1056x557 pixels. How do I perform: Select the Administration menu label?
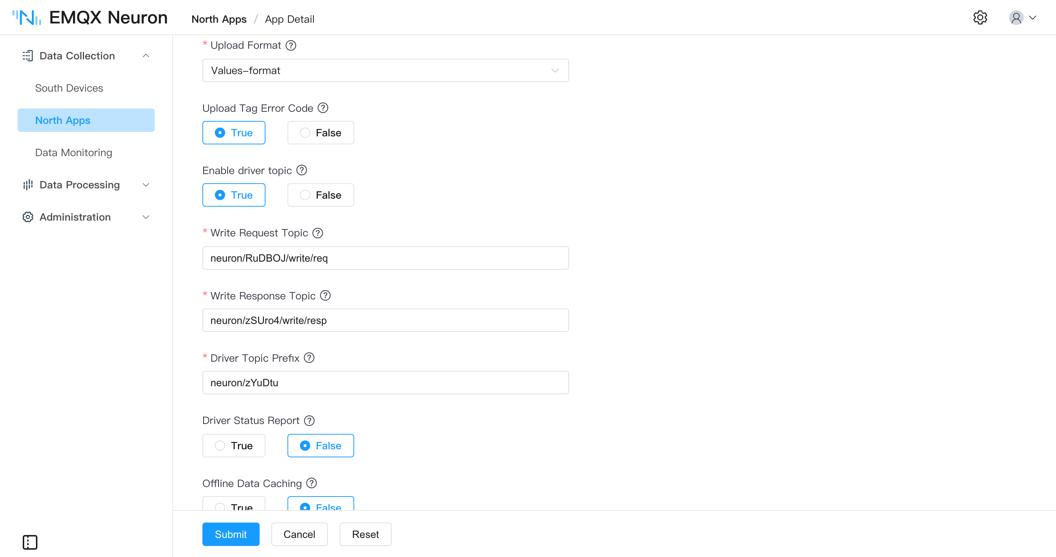(75, 217)
